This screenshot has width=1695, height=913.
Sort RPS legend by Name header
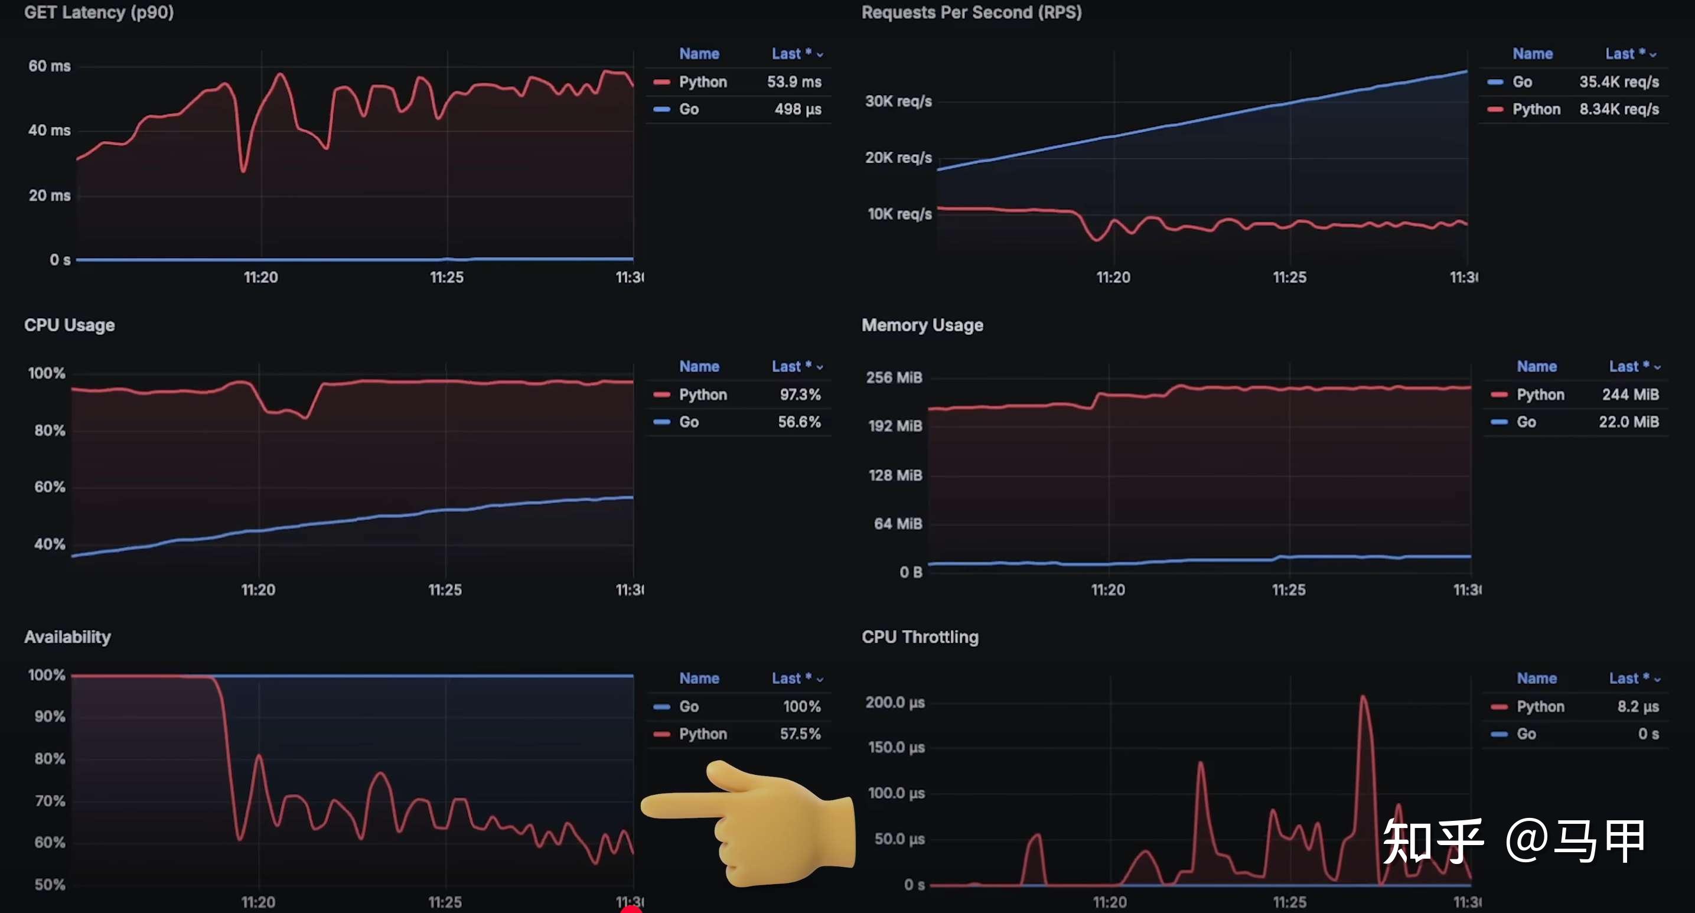point(1532,54)
